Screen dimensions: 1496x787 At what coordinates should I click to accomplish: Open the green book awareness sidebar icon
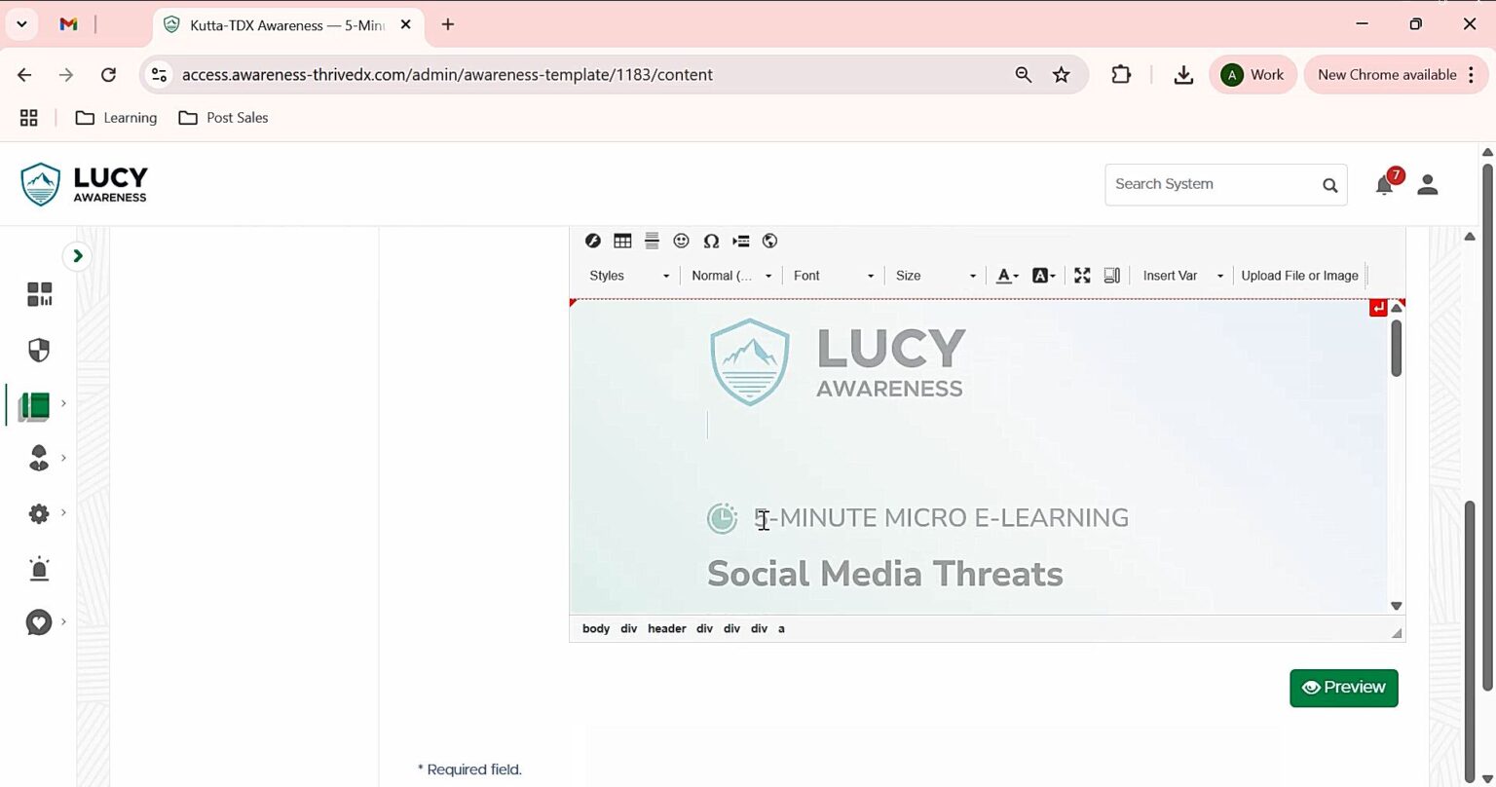click(x=34, y=405)
